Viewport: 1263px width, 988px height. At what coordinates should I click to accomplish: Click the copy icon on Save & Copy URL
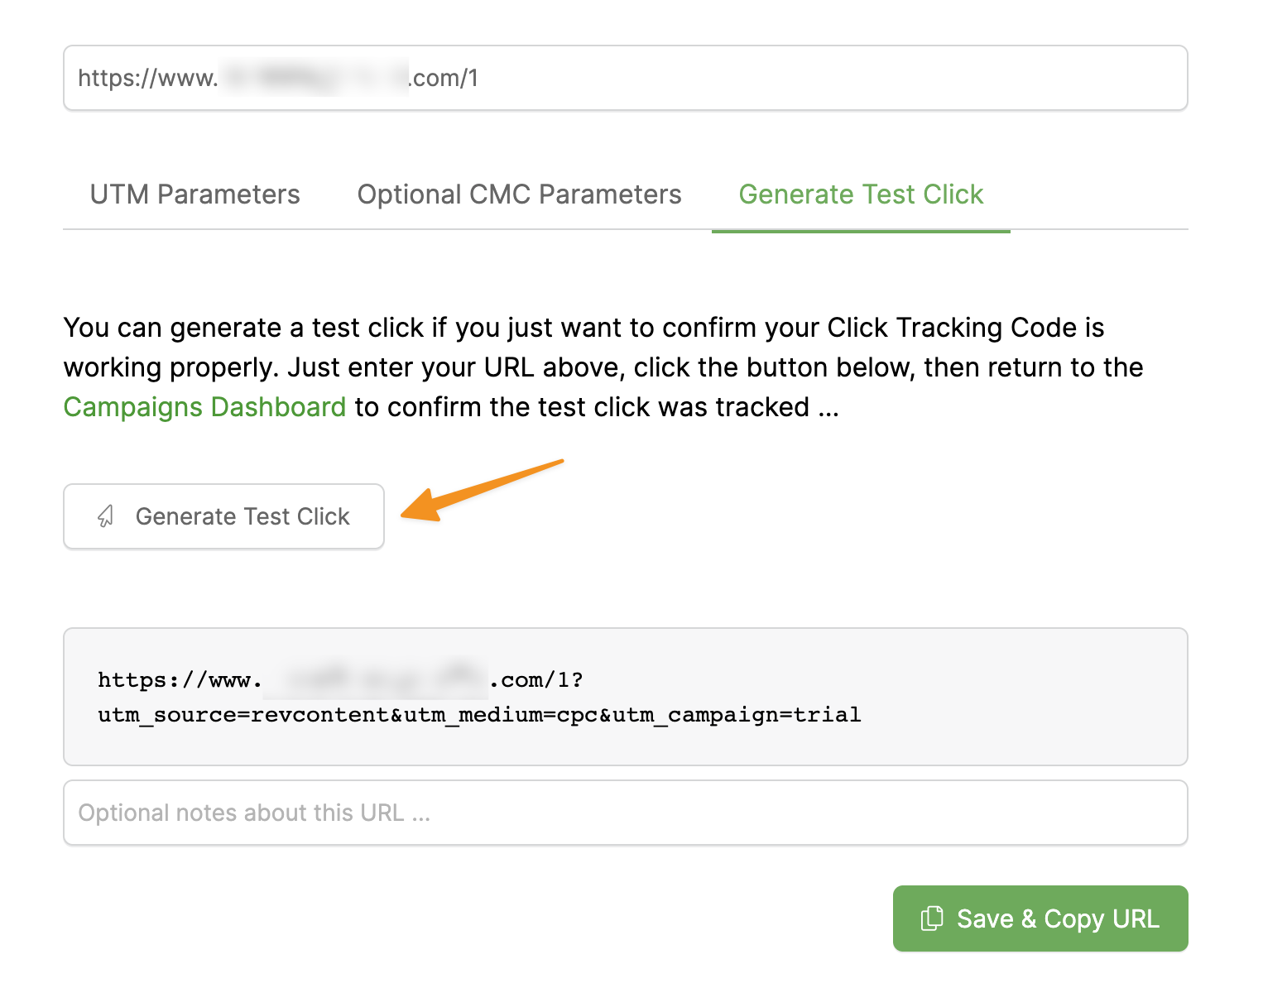[932, 918]
